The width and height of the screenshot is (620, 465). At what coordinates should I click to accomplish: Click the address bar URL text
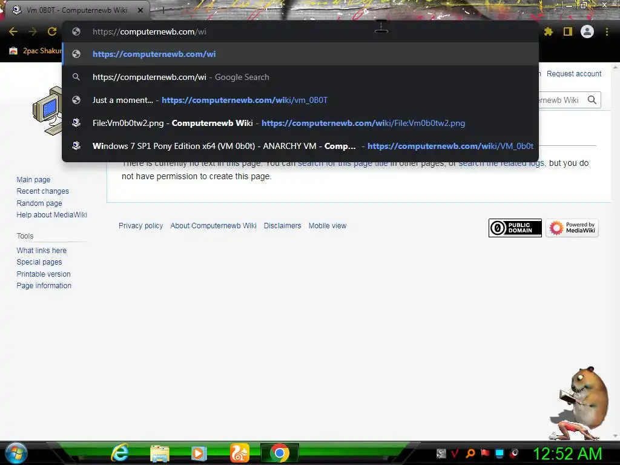coord(150,31)
